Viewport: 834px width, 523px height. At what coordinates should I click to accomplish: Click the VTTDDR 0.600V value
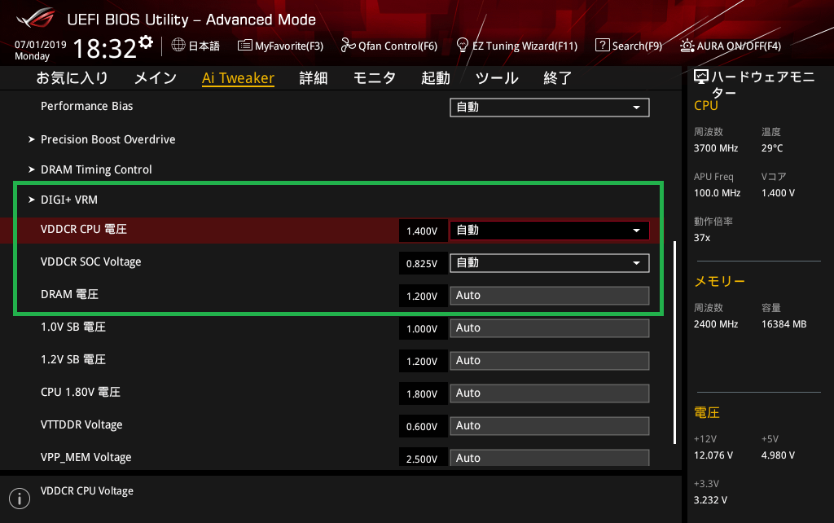[423, 427]
